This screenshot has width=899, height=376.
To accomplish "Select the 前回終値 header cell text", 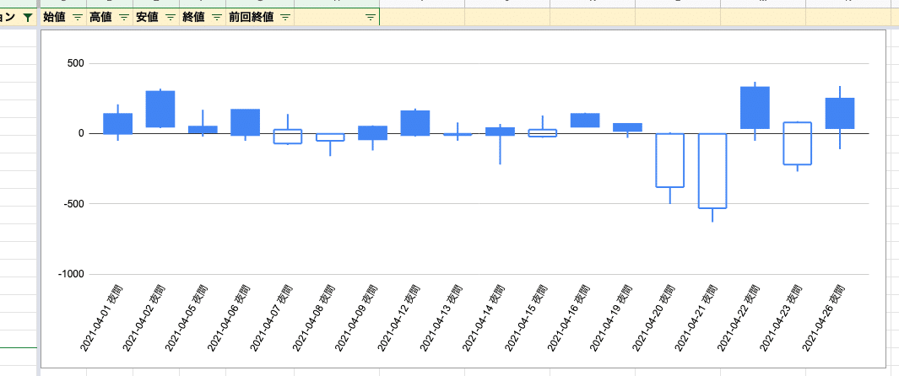I will pyautogui.click(x=250, y=18).
